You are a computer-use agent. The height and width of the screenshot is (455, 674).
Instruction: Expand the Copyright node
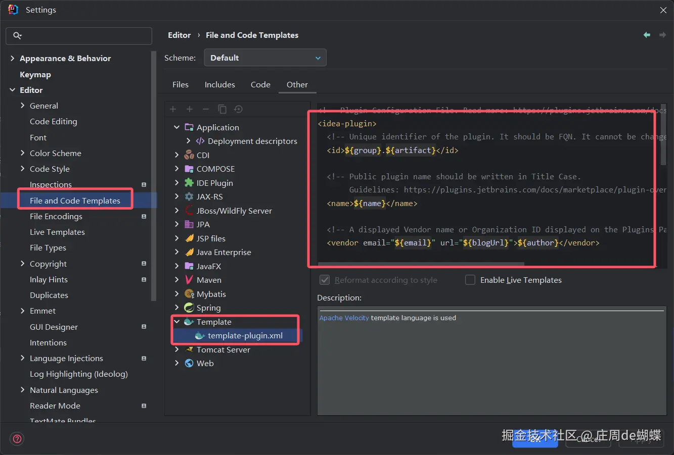tap(22, 264)
